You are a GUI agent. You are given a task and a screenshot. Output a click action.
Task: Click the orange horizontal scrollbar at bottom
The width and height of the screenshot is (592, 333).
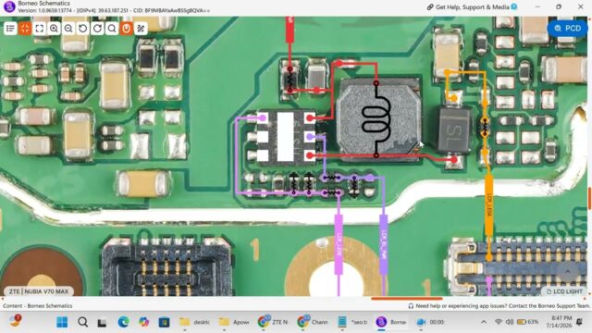click(x=407, y=299)
